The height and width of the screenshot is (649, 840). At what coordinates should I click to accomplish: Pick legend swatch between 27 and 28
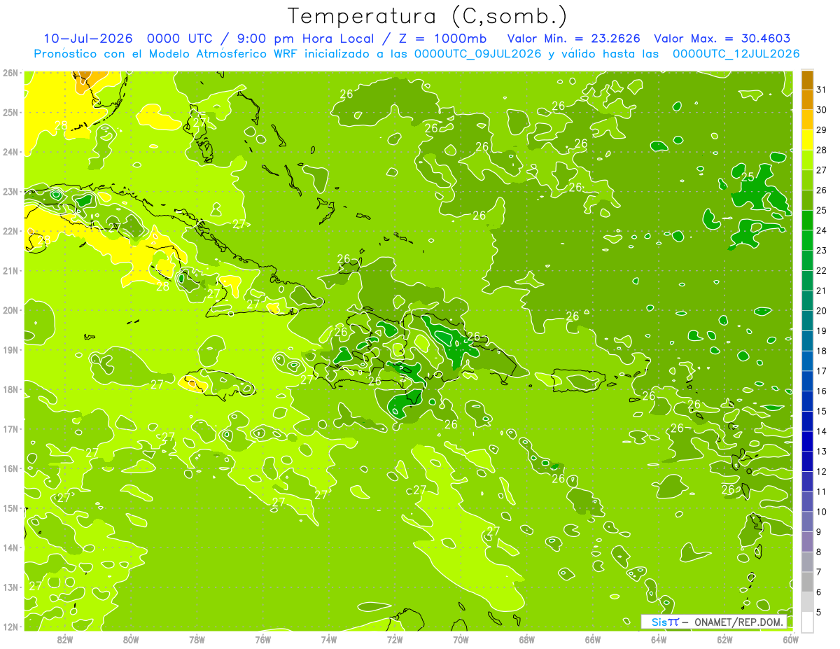coord(808,160)
